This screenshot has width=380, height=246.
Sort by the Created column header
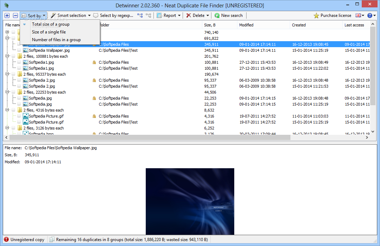point(316,25)
